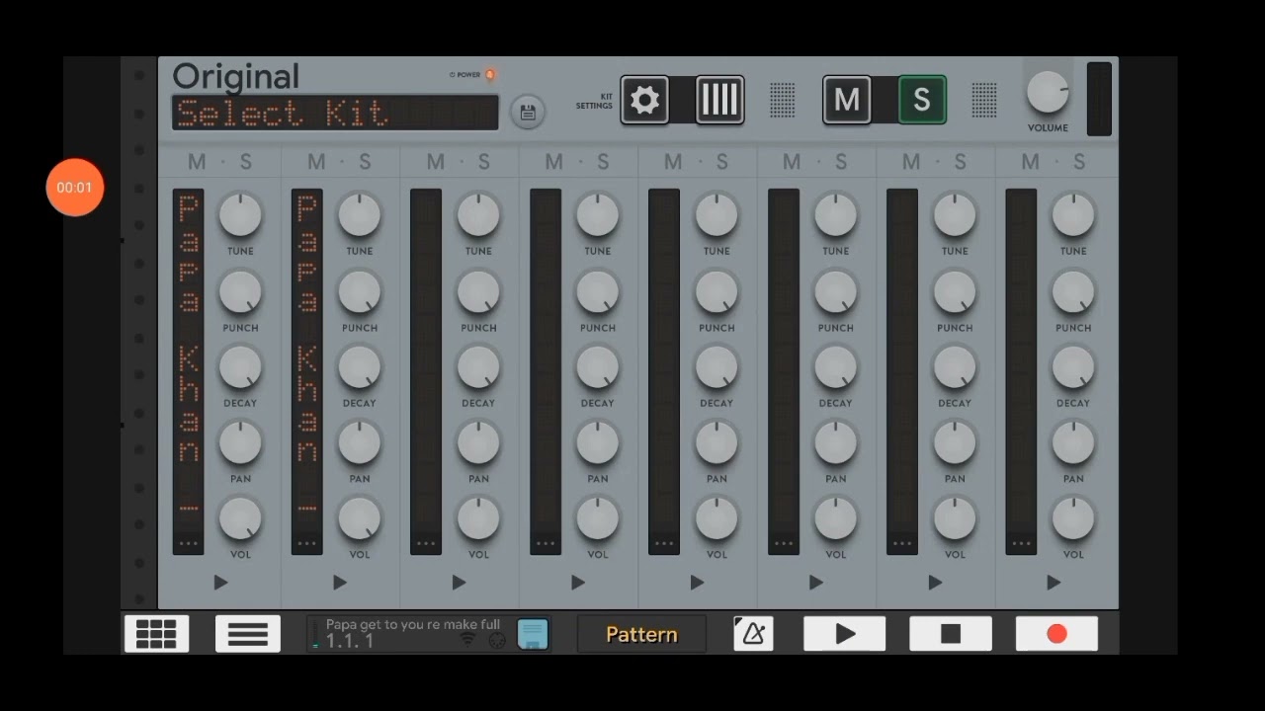Preview the eighth channel's sample
This screenshot has width=1265, height=711.
[x=1054, y=583]
